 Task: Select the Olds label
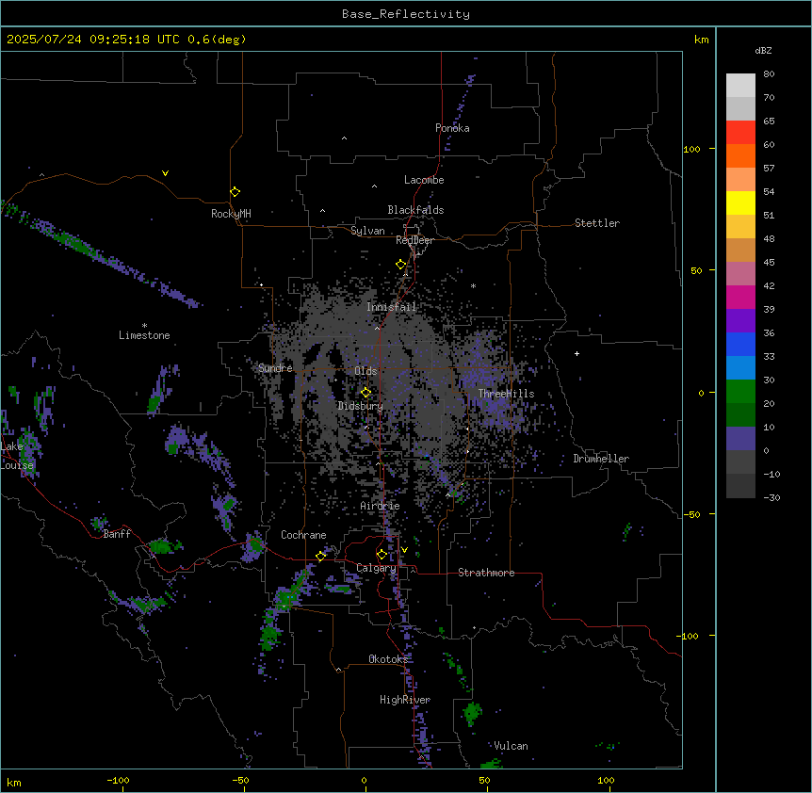point(365,371)
